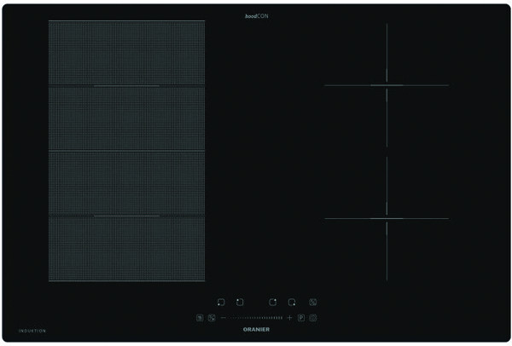Image resolution: width=512 pixels, height=346 pixels.
Task: Touch the topmost left flex cooking zone
Action: 126,53
